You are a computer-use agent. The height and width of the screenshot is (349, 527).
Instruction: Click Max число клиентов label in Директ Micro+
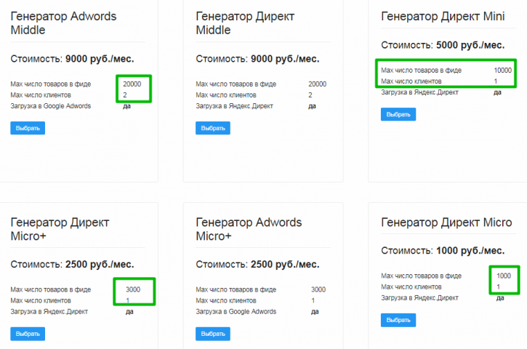tap(41, 300)
